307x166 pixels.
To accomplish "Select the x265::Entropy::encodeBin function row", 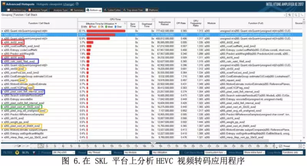I will pyautogui.click(x=151, y=99).
